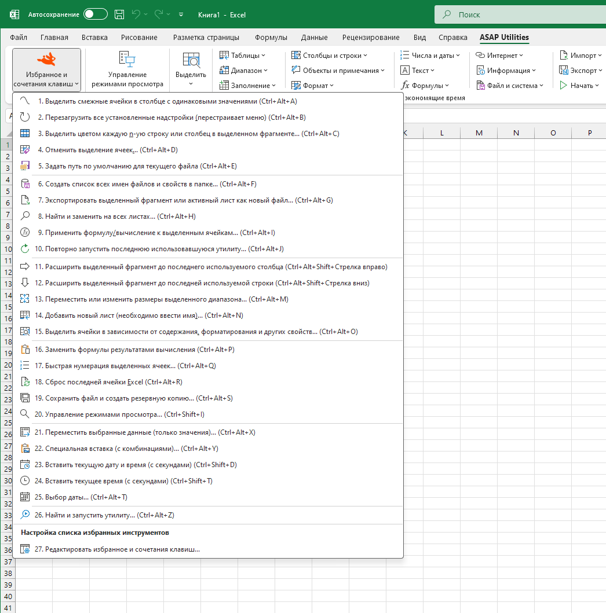Expand the Экспорт dropdown
This screenshot has height=613, width=606.
[581, 71]
